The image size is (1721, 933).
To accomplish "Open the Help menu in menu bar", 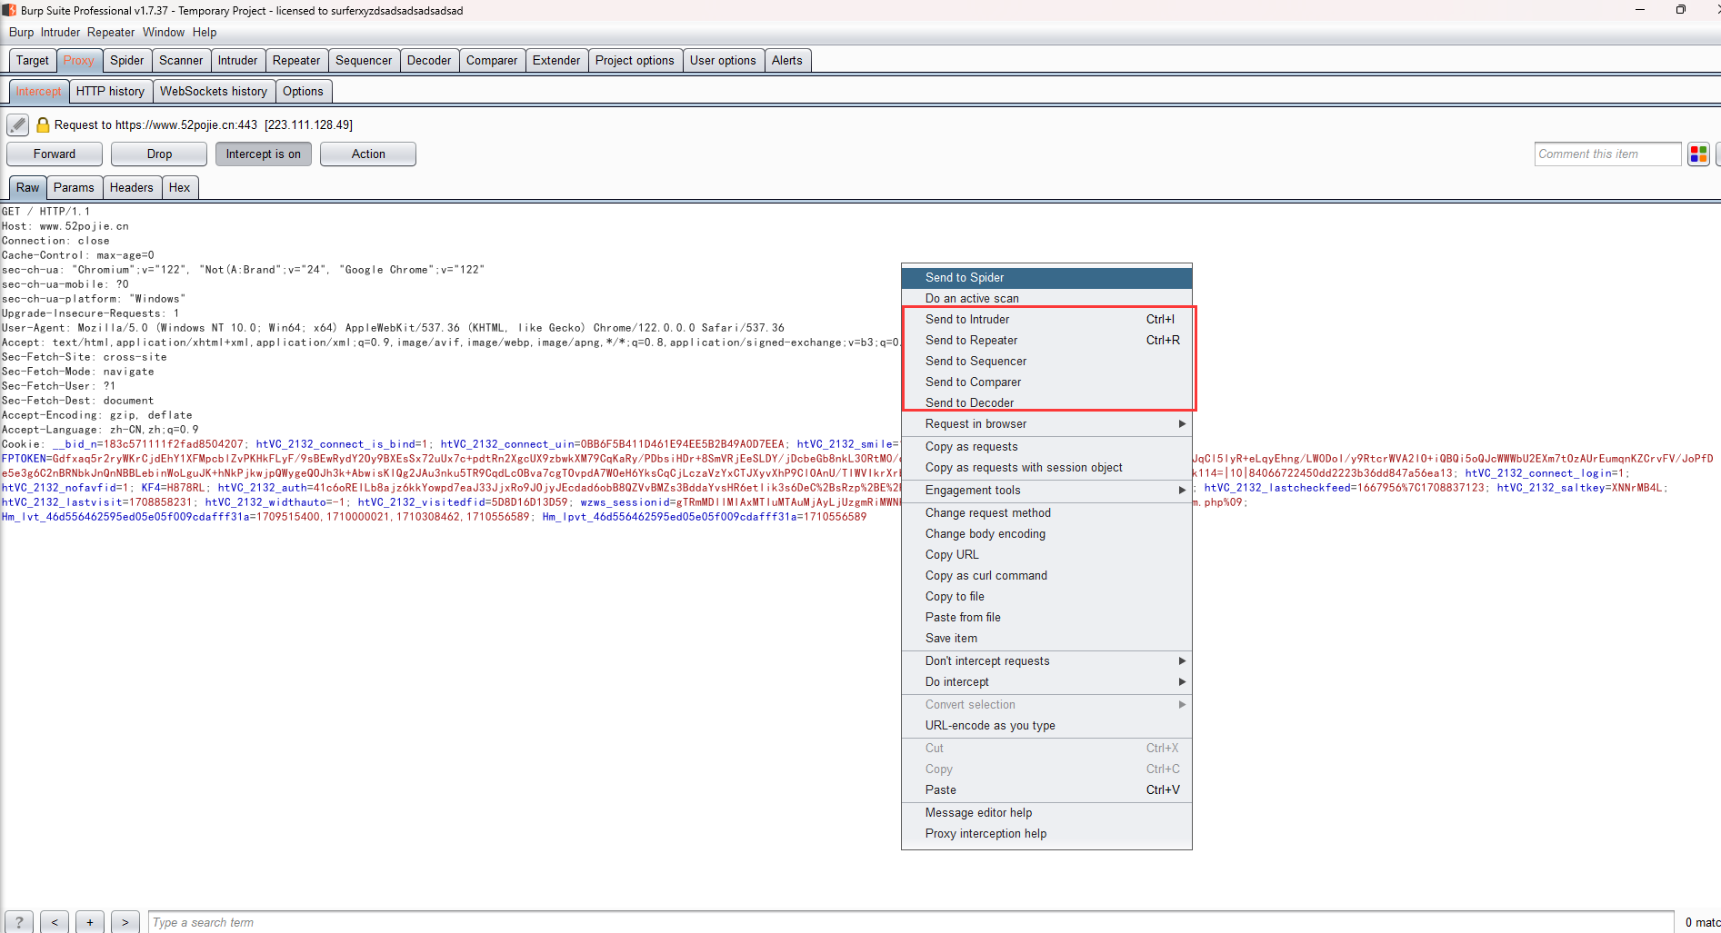I will (205, 33).
